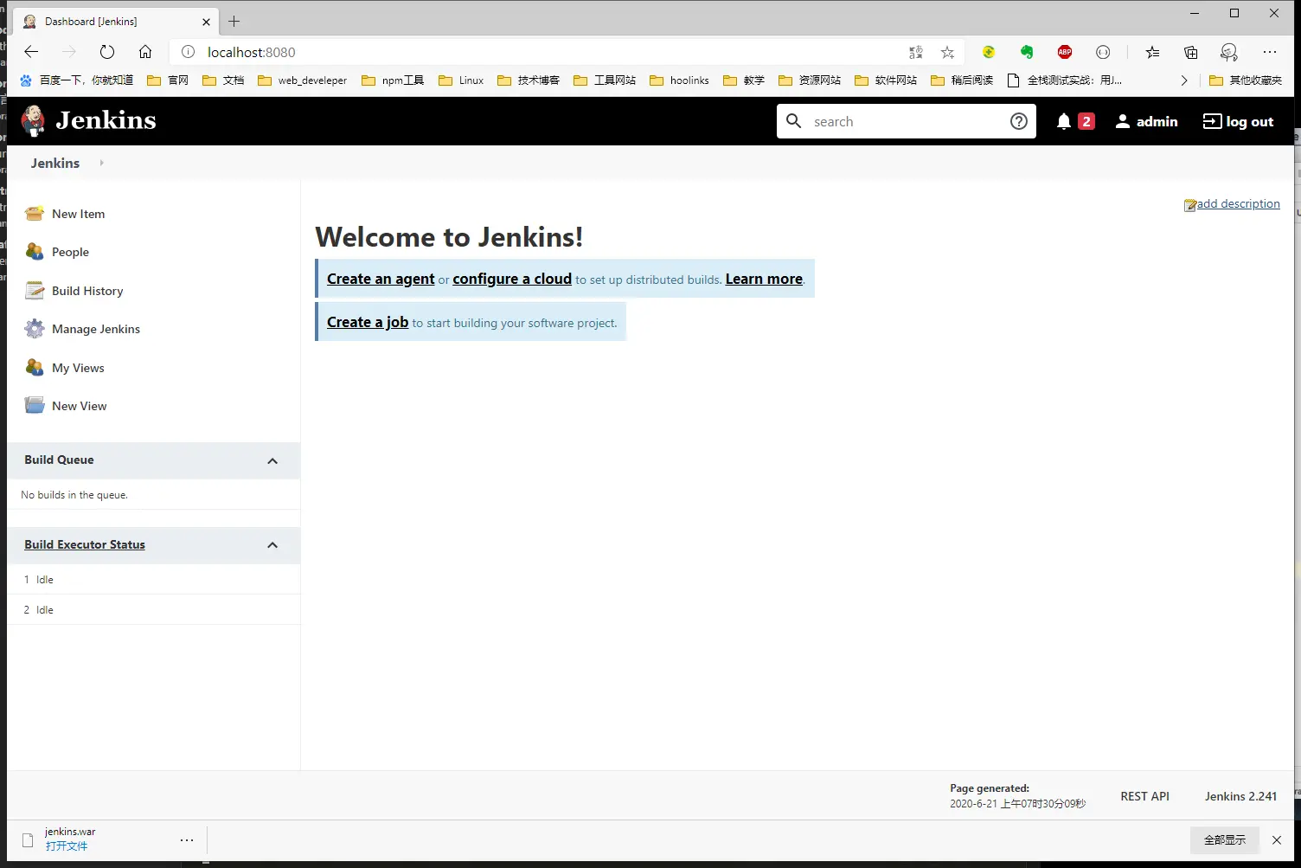The image size is (1301, 868).
Task: Click the Build Executor Status heading link
Action: click(85, 544)
